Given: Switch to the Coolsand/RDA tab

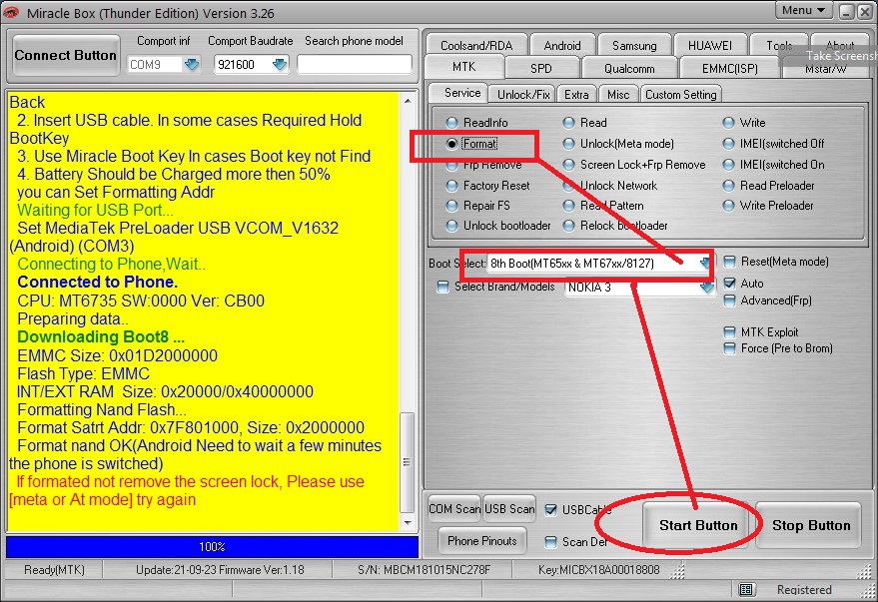Looking at the screenshot, I should click(x=476, y=45).
